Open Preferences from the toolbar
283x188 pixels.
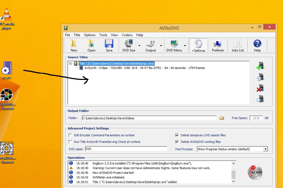point(218,45)
